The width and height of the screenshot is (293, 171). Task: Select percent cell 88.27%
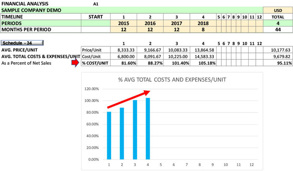click(150, 63)
